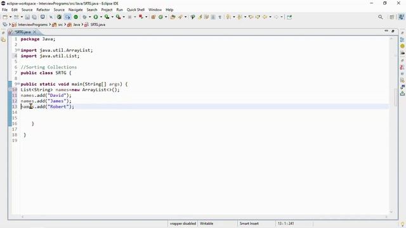
Task: Click SRTG.java in the breadcrumb
Action: point(98,25)
